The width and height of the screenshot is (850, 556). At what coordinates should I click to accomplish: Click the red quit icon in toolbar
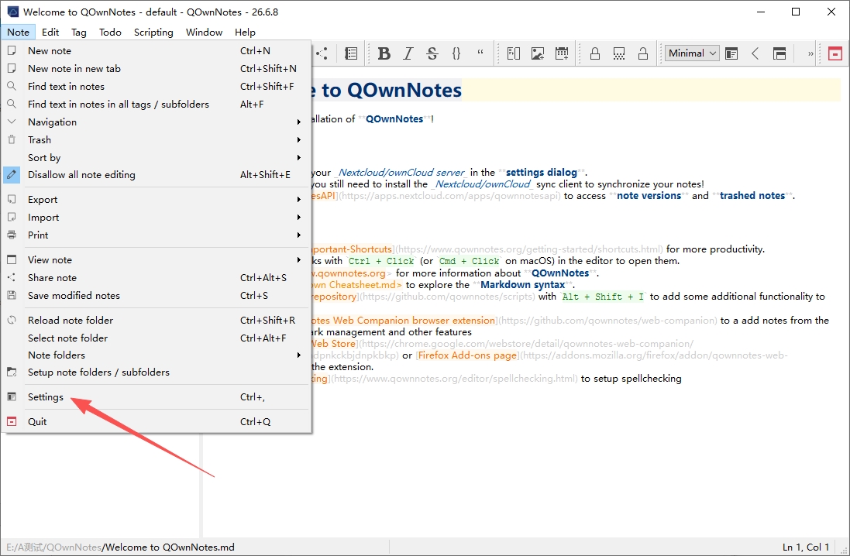point(835,53)
